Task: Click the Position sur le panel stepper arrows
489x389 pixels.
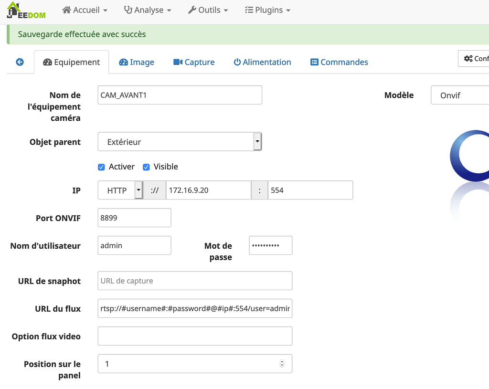Action: coord(282,364)
